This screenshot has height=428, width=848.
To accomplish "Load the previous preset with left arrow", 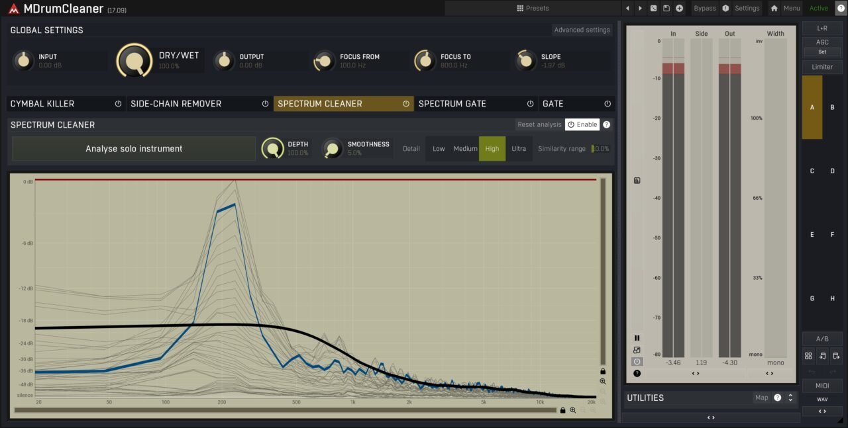I will (x=627, y=8).
